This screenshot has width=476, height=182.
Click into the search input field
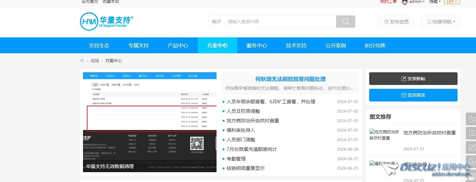point(280,22)
